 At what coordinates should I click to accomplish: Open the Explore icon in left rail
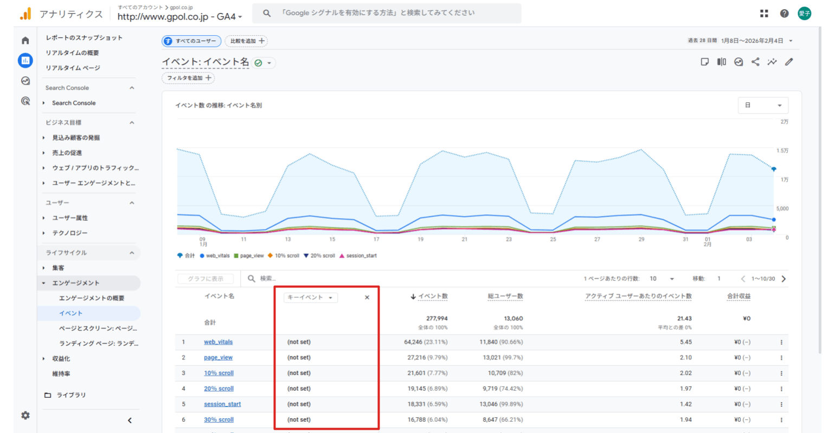pyautogui.click(x=25, y=81)
